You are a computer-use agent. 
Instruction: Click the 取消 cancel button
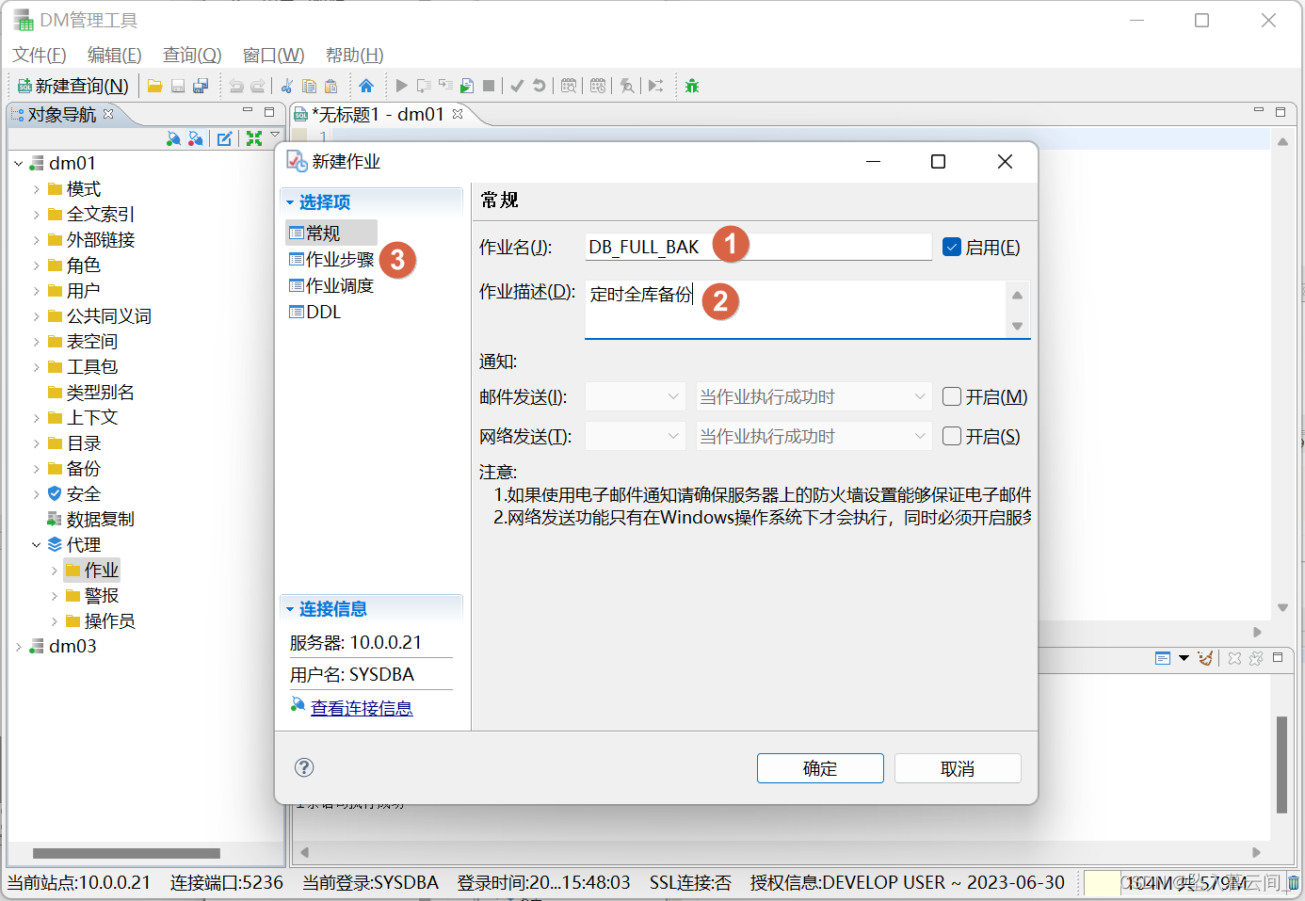pos(958,768)
